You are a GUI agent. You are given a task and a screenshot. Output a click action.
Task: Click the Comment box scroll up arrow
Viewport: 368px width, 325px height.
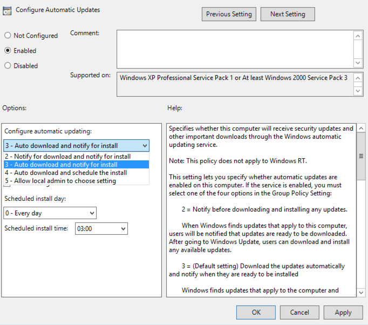[358, 36]
